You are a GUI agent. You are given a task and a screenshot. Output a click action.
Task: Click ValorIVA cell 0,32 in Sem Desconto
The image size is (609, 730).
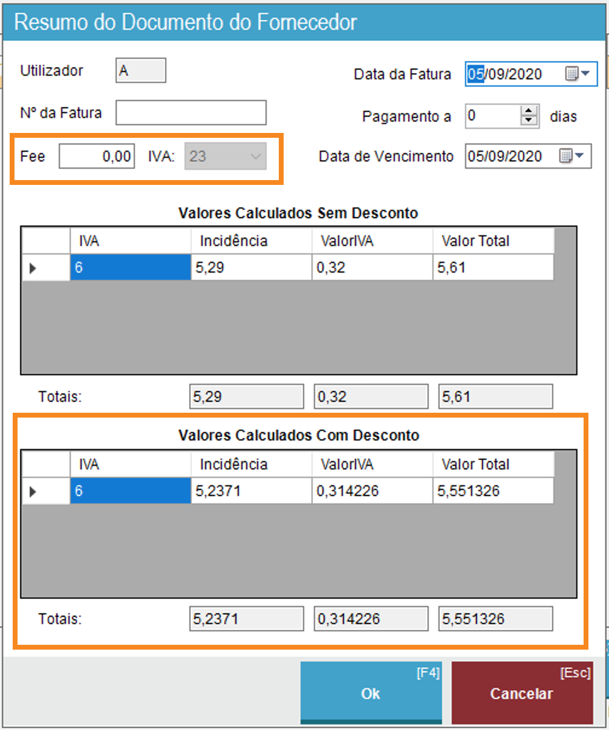[372, 268]
